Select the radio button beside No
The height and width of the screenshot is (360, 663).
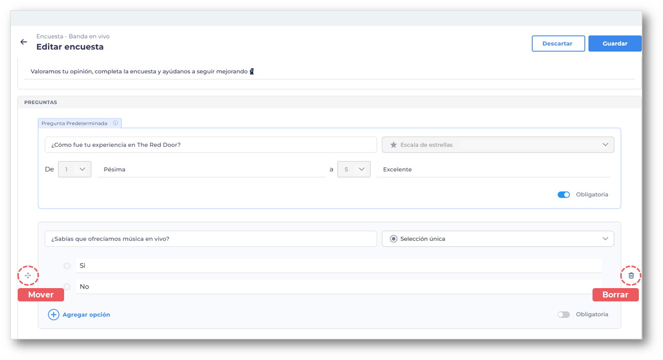(x=67, y=287)
